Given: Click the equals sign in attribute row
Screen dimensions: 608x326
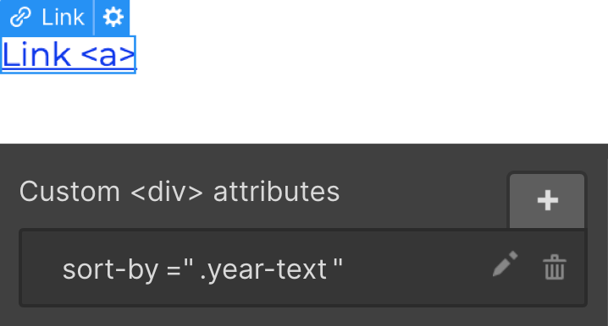Looking at the screenshot, I should [174, 270].
